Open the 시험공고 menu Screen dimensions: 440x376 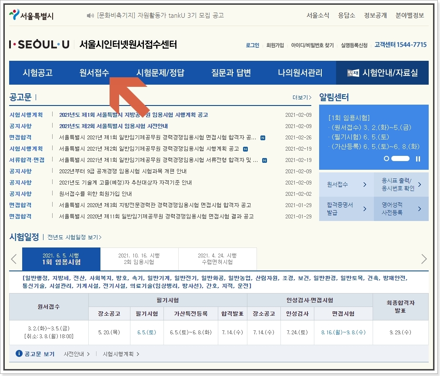[37, 73]
